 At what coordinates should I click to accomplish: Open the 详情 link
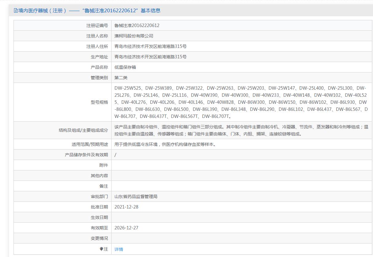(x=119, y=249)
